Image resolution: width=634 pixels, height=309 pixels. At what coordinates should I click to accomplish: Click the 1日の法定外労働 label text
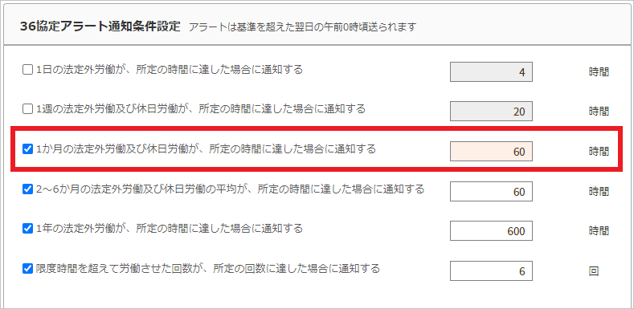pos(170,70)
